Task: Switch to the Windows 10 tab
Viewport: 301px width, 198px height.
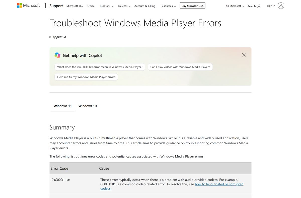Action: tap(88, 106)
